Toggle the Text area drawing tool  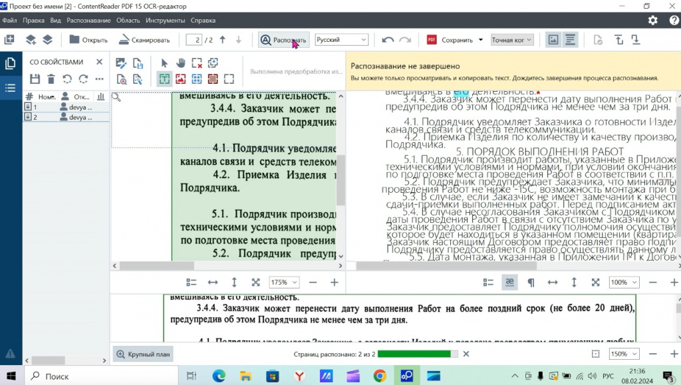164,79
